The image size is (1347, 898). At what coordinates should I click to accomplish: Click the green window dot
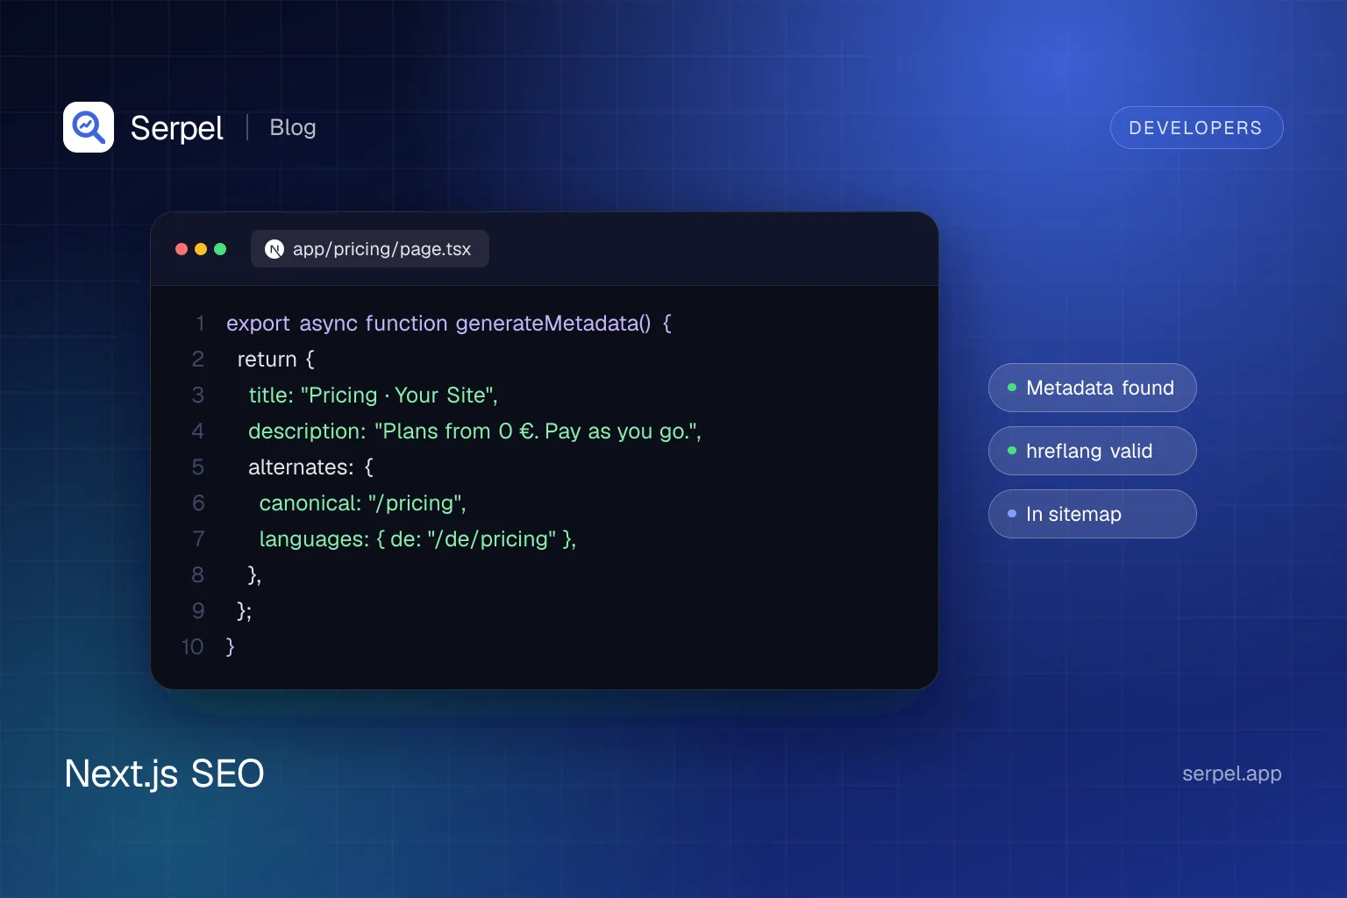(220, 249)
